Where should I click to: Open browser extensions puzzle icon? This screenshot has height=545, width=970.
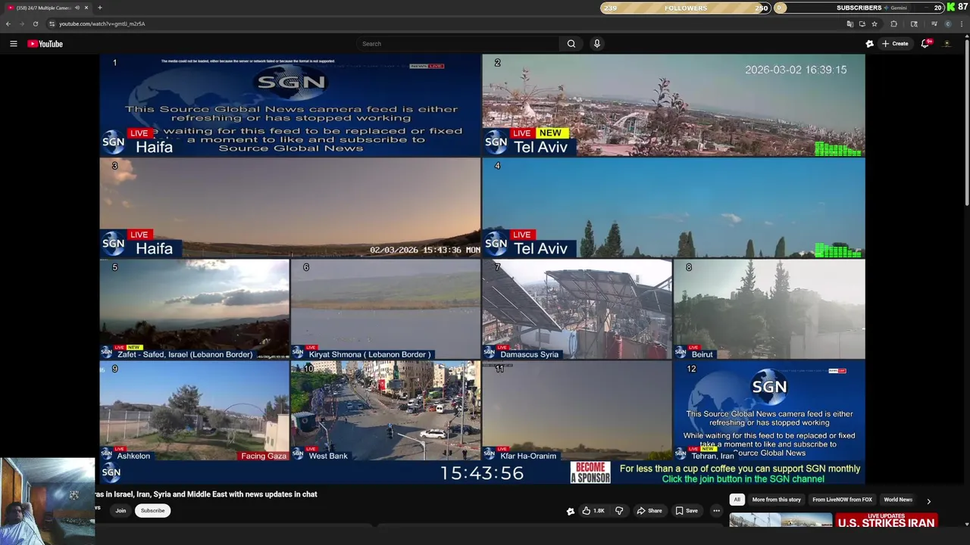[x=893, y=23]
